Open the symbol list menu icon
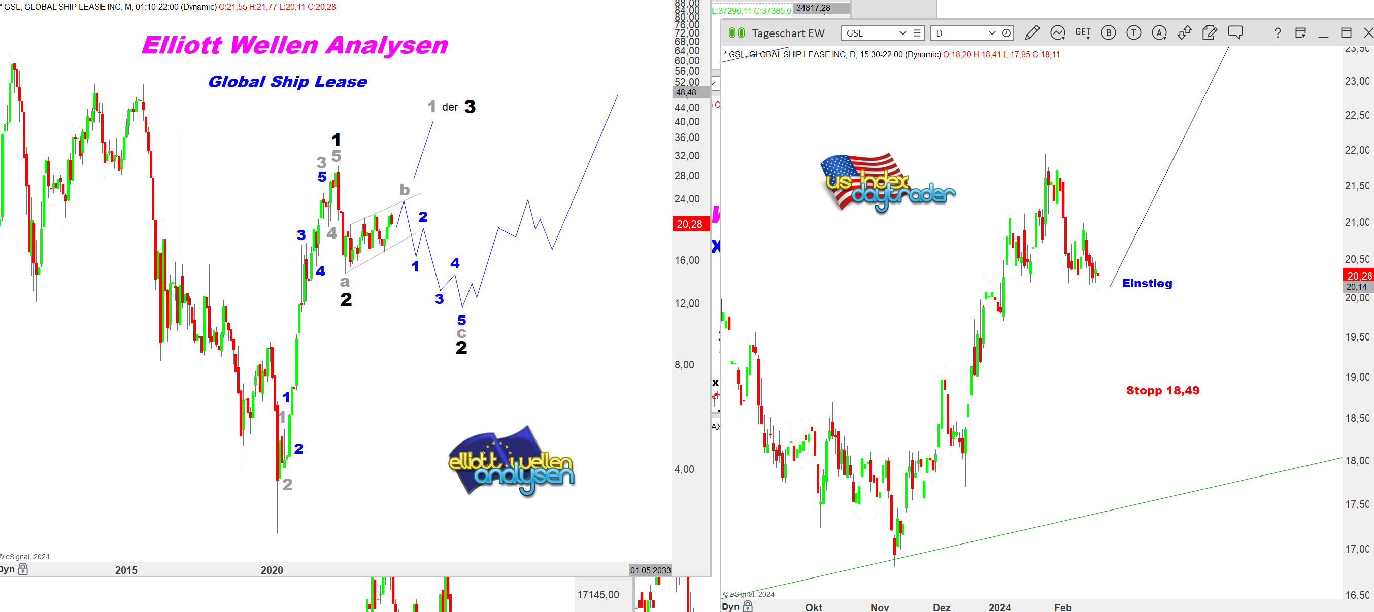 point(917,33)
